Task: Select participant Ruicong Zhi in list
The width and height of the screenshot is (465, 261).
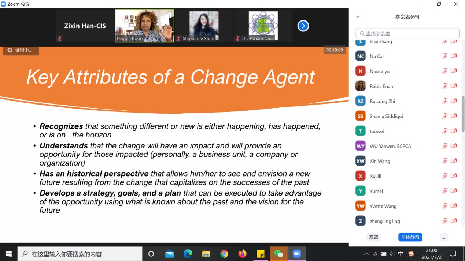Action: (382, 101)
